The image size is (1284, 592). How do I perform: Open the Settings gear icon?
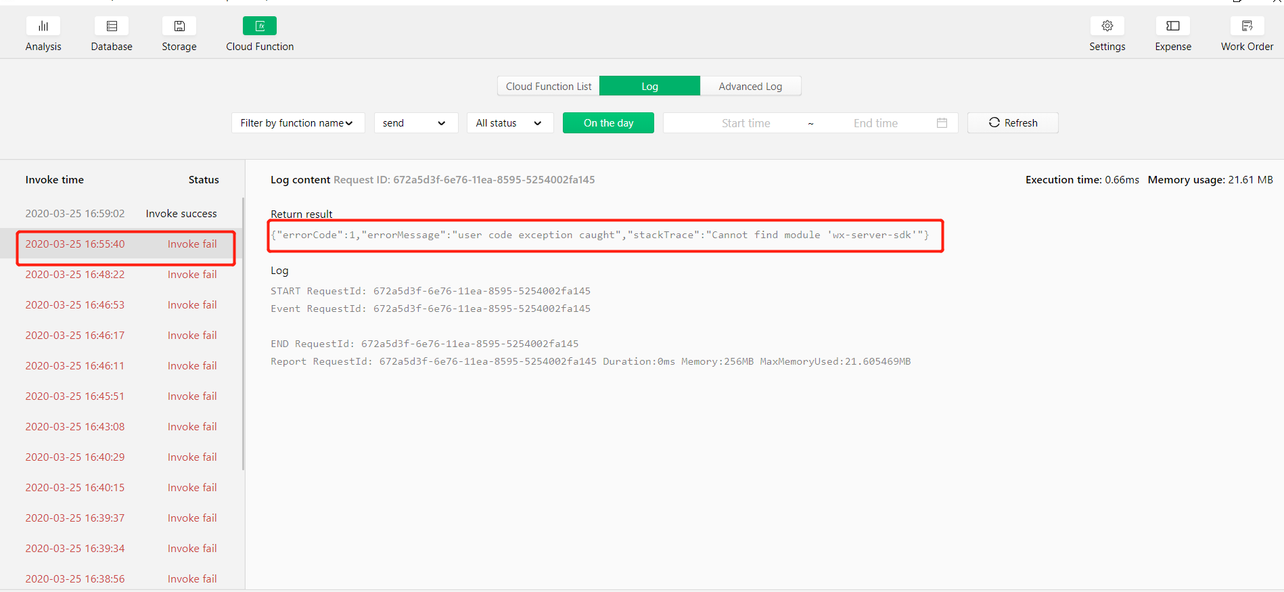1107,26
